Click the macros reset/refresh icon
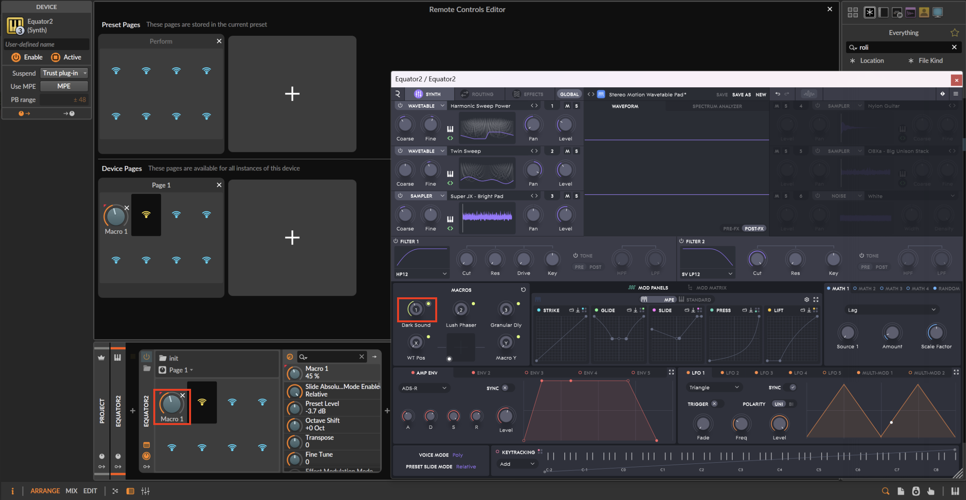The height and width of the screenshot is (500, 966). [523, 290]
